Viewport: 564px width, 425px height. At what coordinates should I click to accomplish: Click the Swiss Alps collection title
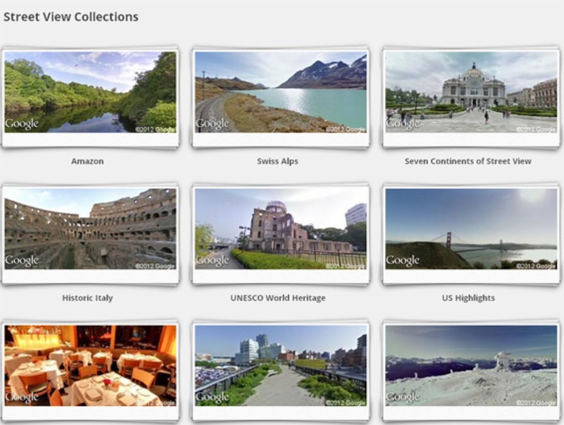(x=277, y=161)
